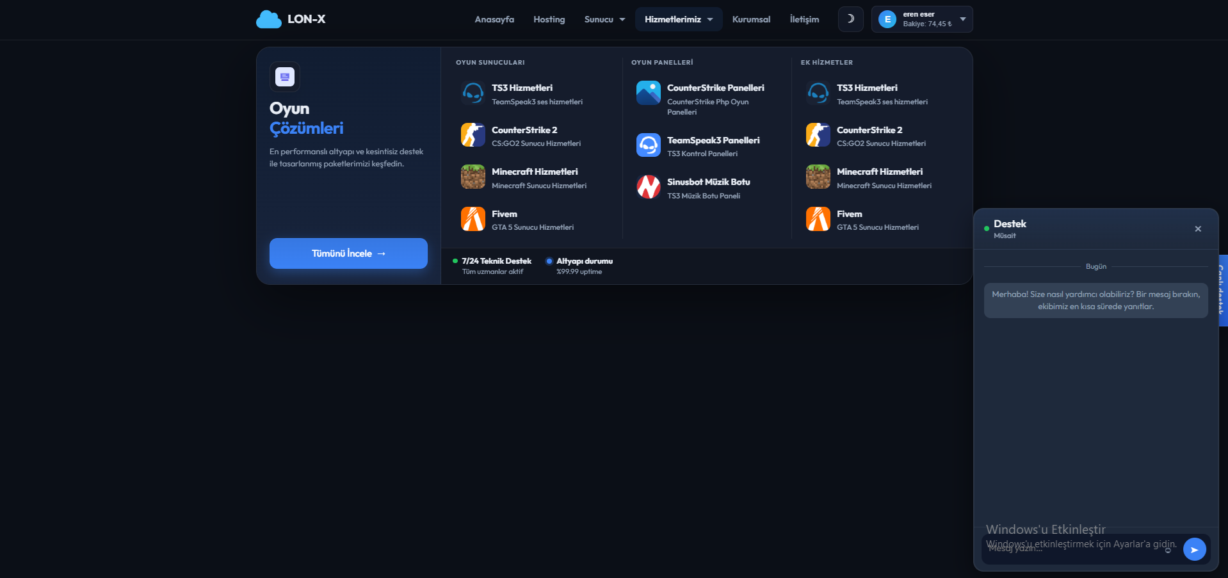Click the OYUN SUNUCULARI column heading

point(490,62)
